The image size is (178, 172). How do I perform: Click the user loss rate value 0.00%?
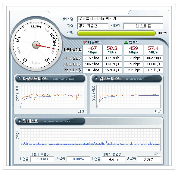pos(78,159)
